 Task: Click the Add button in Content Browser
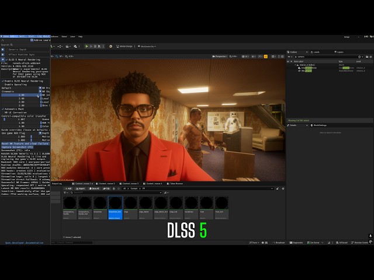pos(68,188)
